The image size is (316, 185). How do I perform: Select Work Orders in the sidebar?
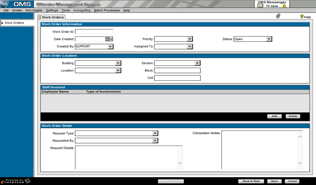click(14, 23)
